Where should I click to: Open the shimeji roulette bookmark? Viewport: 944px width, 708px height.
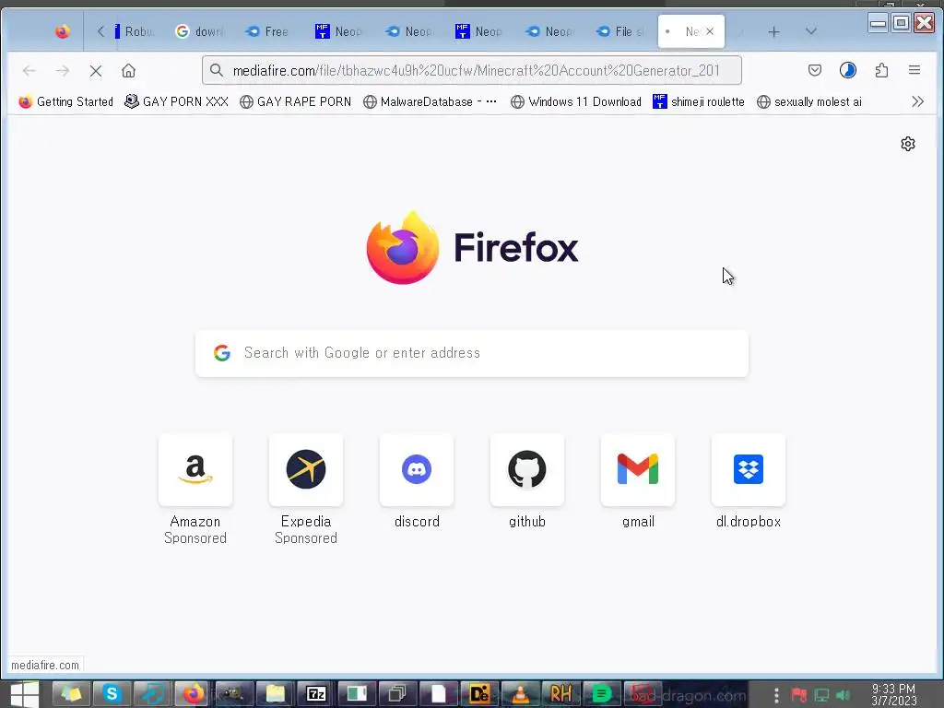point(699,101)
